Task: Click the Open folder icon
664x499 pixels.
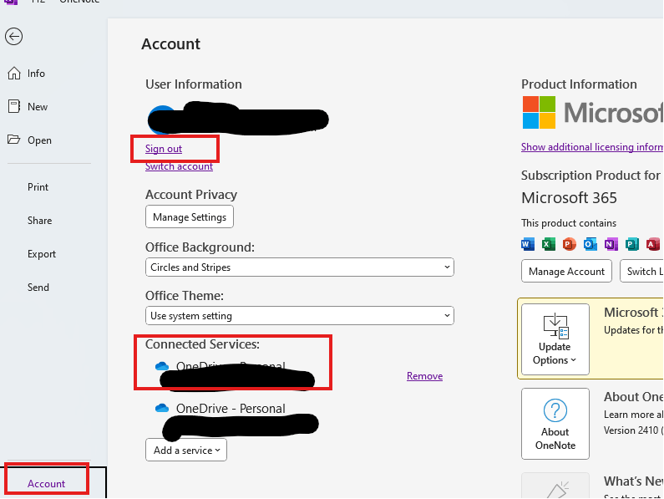Action: click(x=14, y=140)
